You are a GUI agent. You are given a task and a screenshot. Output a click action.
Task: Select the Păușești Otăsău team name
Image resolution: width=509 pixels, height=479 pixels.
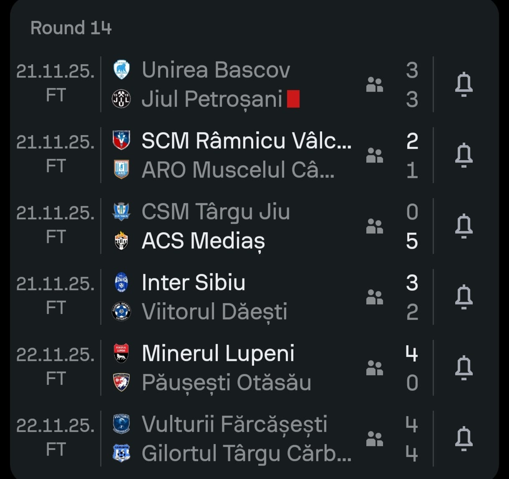(x=226, y=382)
